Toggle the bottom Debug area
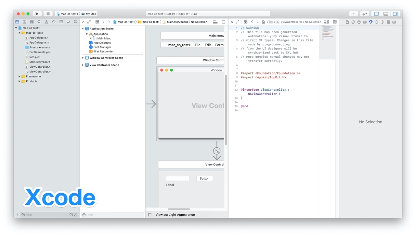 [x=386, y=14]
